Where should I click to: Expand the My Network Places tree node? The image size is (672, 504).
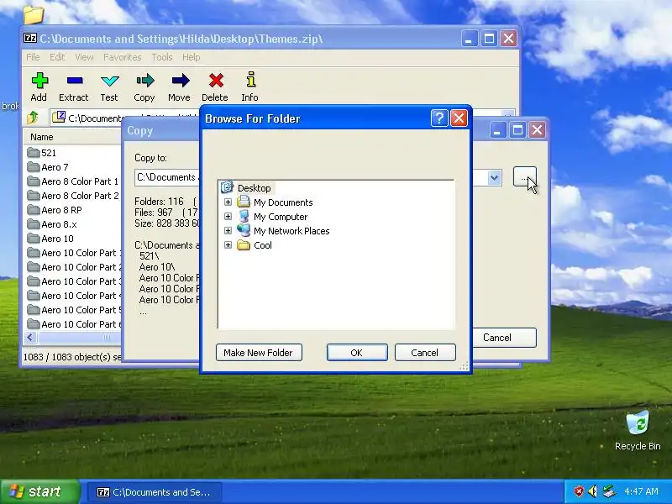(x=228, y=230)
